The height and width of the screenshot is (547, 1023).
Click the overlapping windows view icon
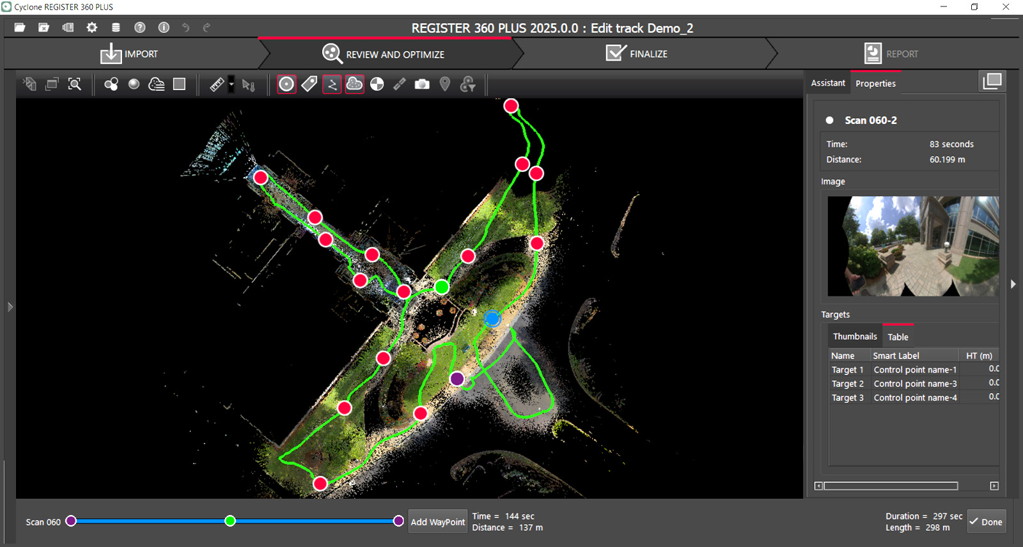(52, 84)
